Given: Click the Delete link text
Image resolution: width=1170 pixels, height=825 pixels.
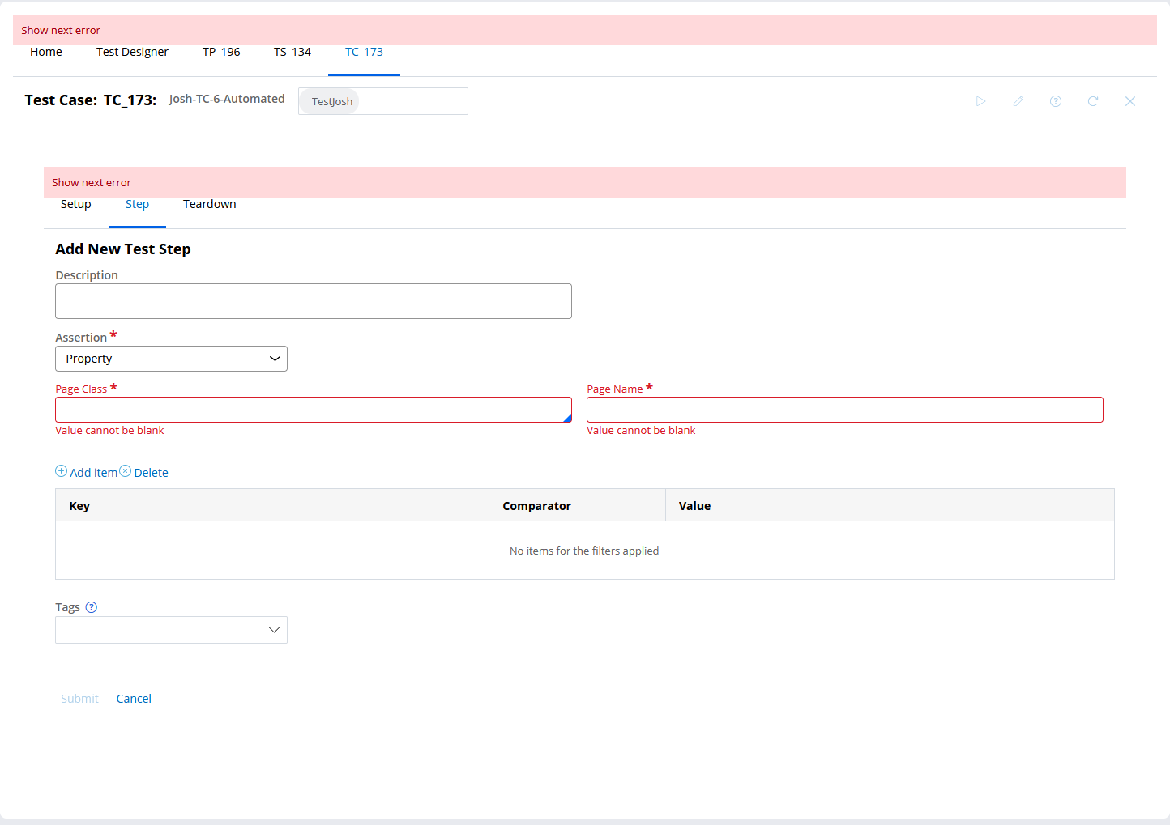Looking at the screenshot, I should point(152,473).
